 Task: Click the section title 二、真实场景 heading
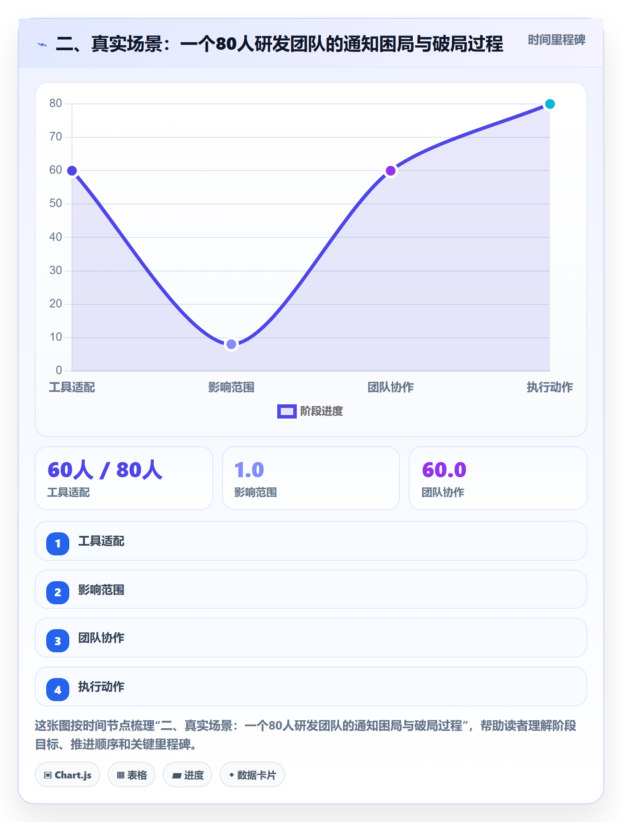point(279,44)
